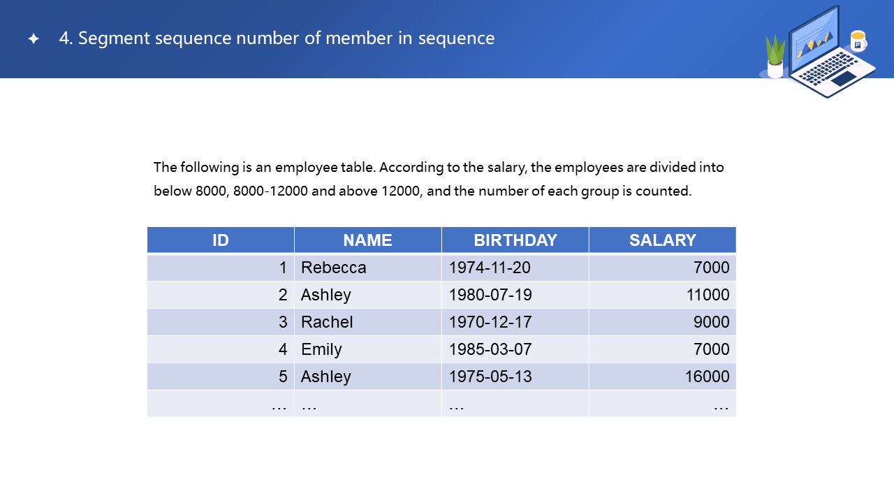
Task: Click the coffee mug icon
Action: point(858,41)
